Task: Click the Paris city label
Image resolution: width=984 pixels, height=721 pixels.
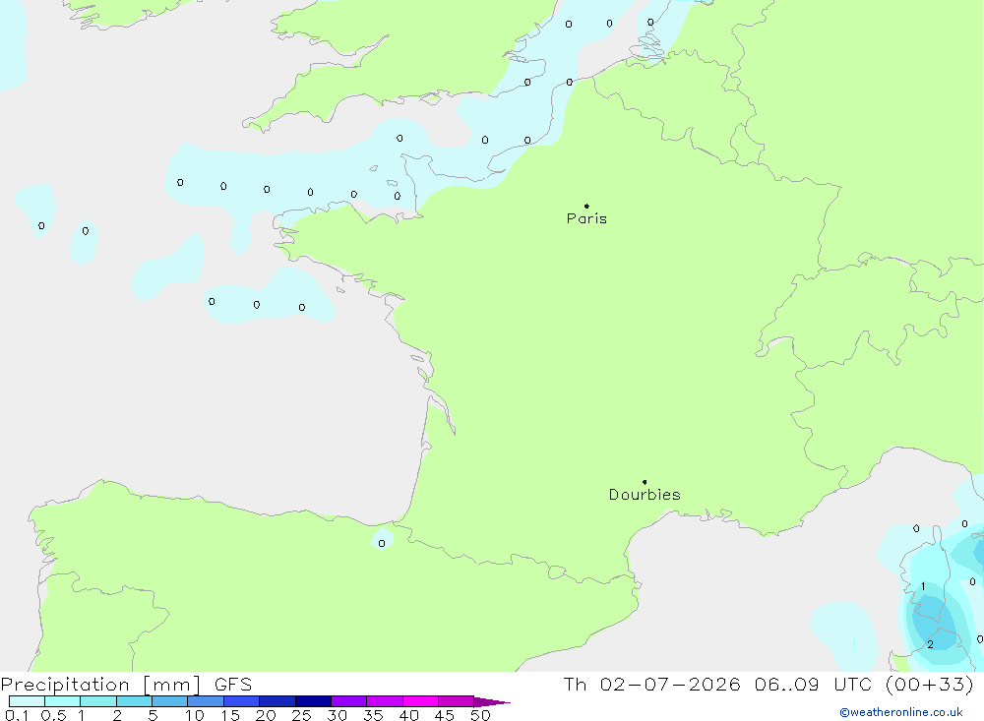Action: tap(586, 218)
